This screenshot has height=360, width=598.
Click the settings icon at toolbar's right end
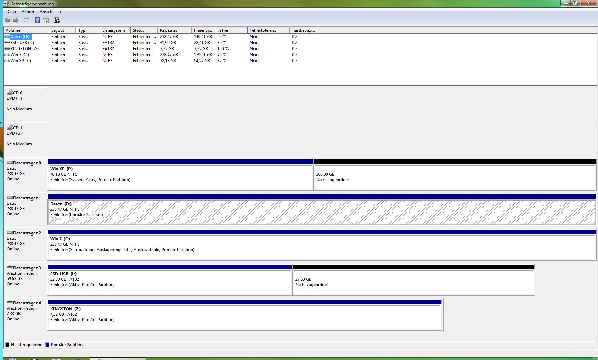pyautogui.click(x=57, y=21)
